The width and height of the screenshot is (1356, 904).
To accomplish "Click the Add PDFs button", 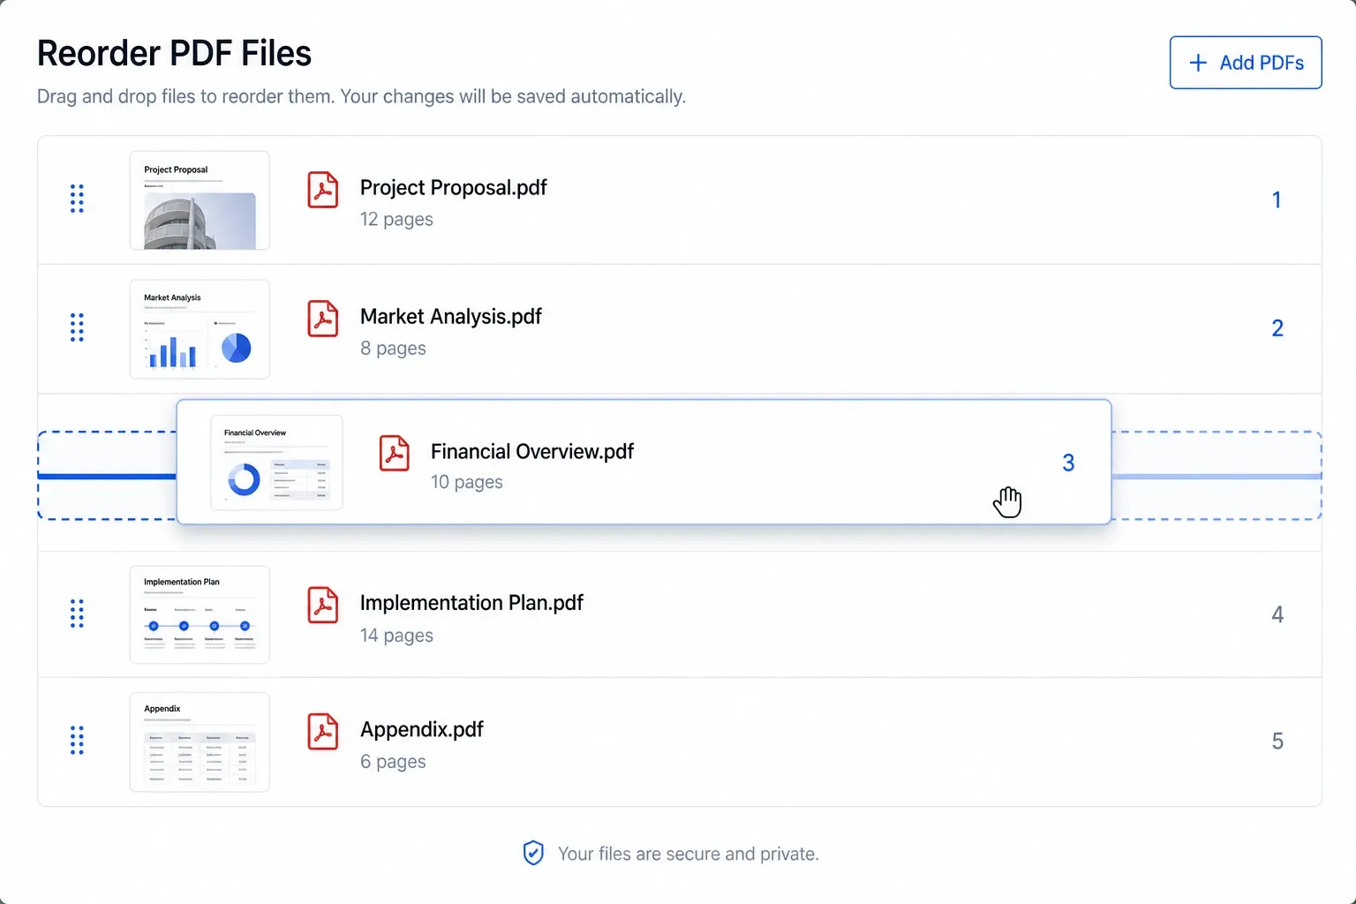I will [x=1246, y=63].
